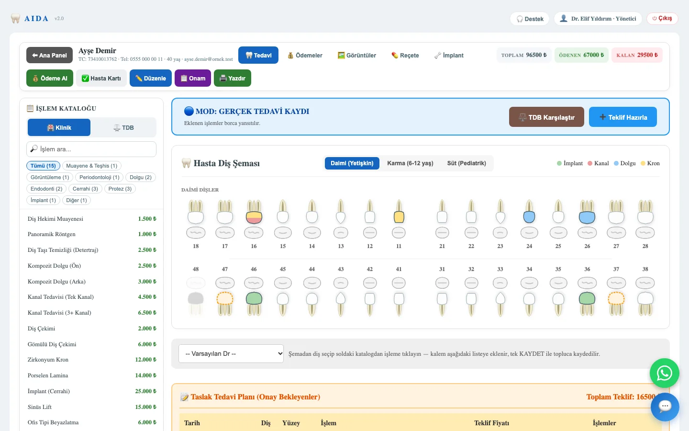Image resolution: width=689 pixels, height=431 pixels.
Task: Click the AIDA tooth logo
Action: point(15,19)
